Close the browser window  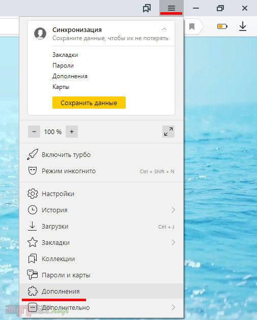[x=244, y=8]
